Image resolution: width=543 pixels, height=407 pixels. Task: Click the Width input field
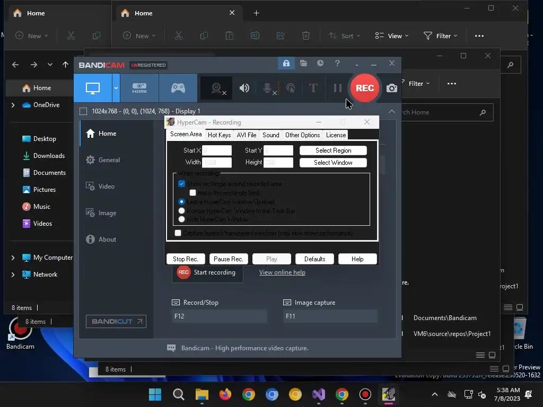217,162
